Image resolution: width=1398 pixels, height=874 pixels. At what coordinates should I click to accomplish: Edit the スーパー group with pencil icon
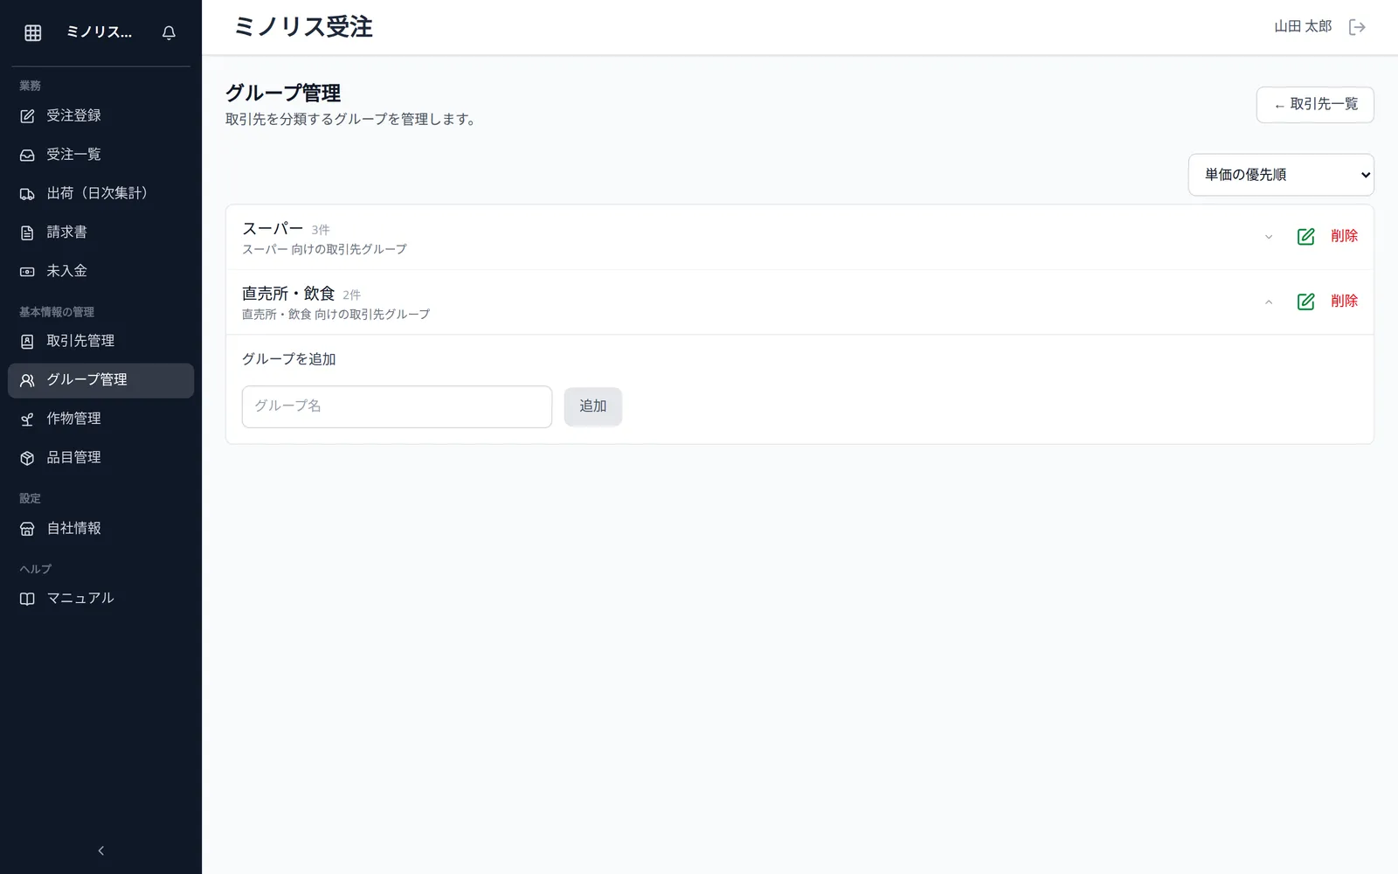click(x=1305, y=237)
